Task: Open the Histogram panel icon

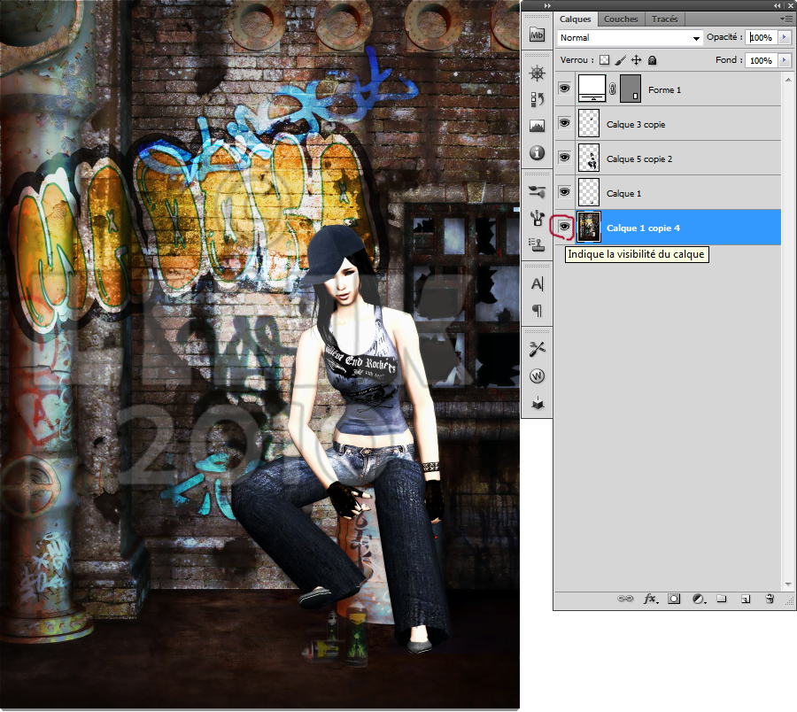Action: tap(537, 126)
